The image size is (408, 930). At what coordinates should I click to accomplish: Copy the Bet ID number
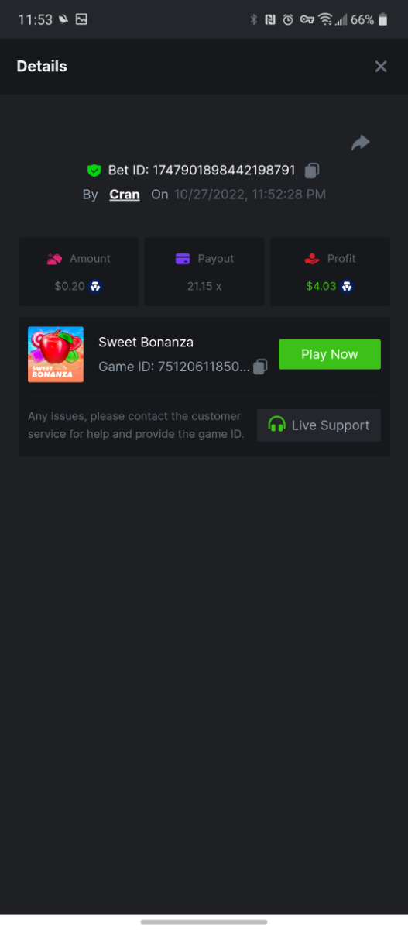tap(312, 170)
